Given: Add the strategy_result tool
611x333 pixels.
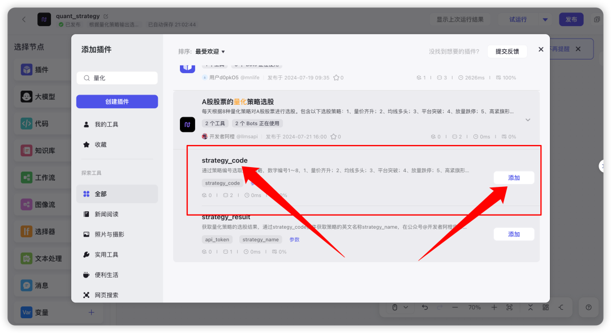Looking at the screenshot, I should click(x=514, y=234).
